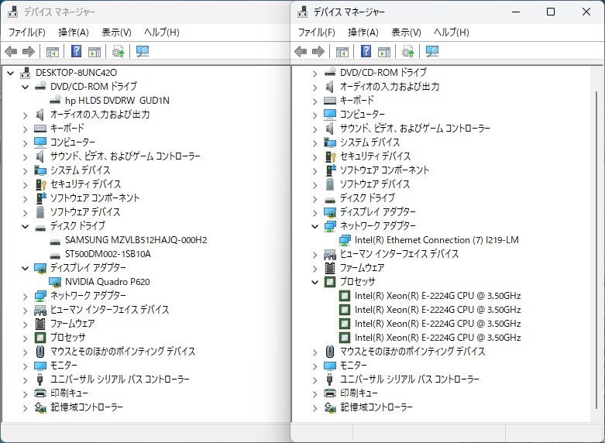Screen dimensions: 605x443
Task: Click update driver icon in left window toolbar
Action: [x=118, y=51]
